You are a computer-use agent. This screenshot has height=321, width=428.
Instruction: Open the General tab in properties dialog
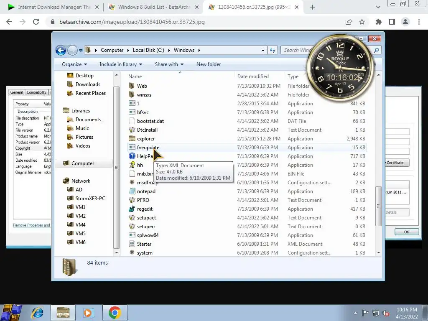coord(17,92)
